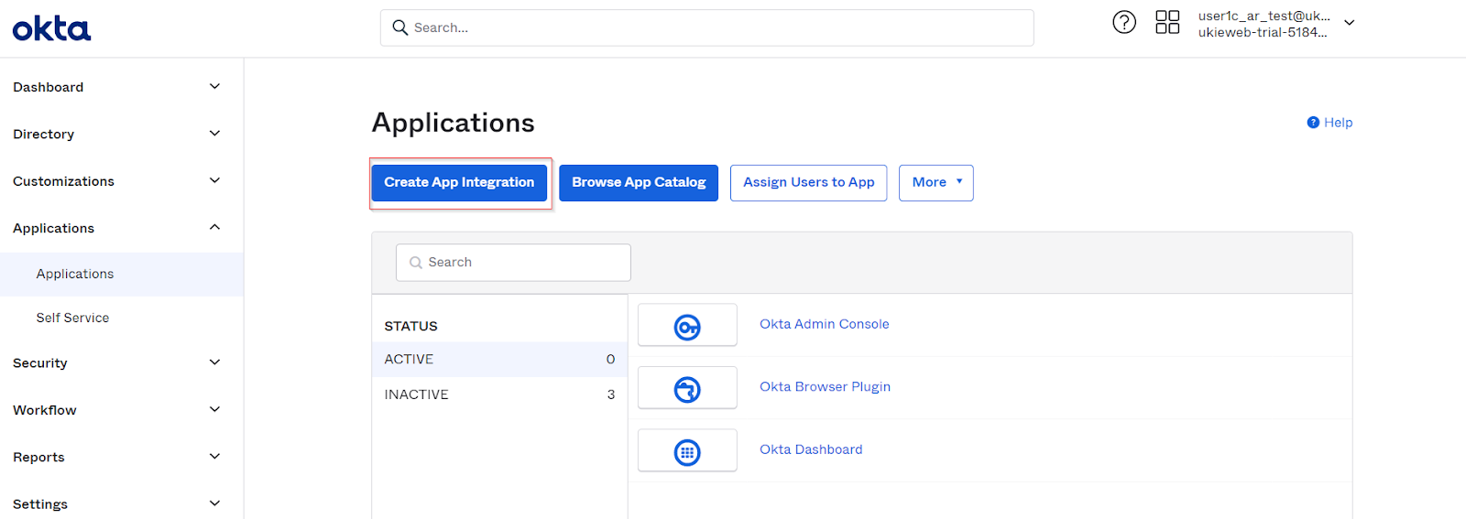Open Okta Dashboard link

coord(811,449)
